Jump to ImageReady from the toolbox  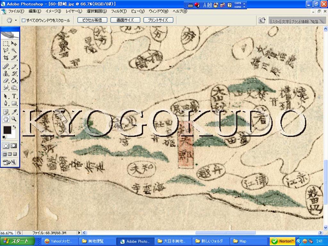[x=9, y=162]
